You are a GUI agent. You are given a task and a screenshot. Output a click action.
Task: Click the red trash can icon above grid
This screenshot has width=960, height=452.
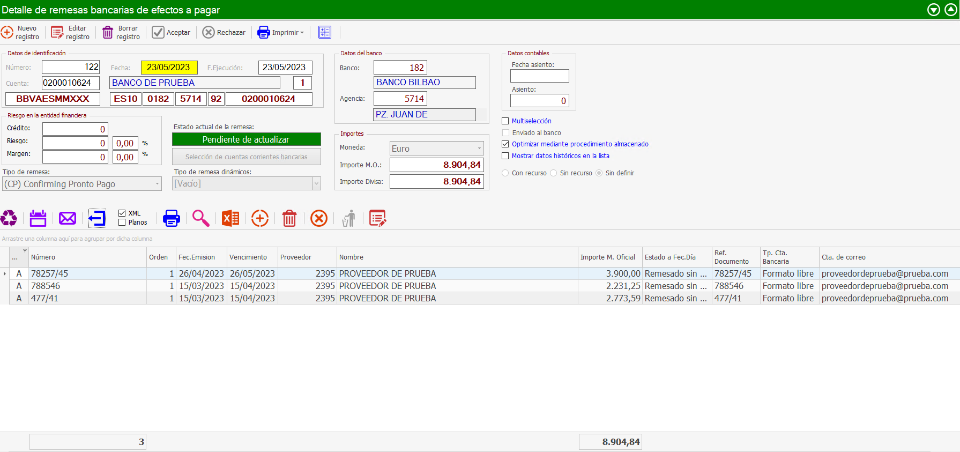click(289, 218)
